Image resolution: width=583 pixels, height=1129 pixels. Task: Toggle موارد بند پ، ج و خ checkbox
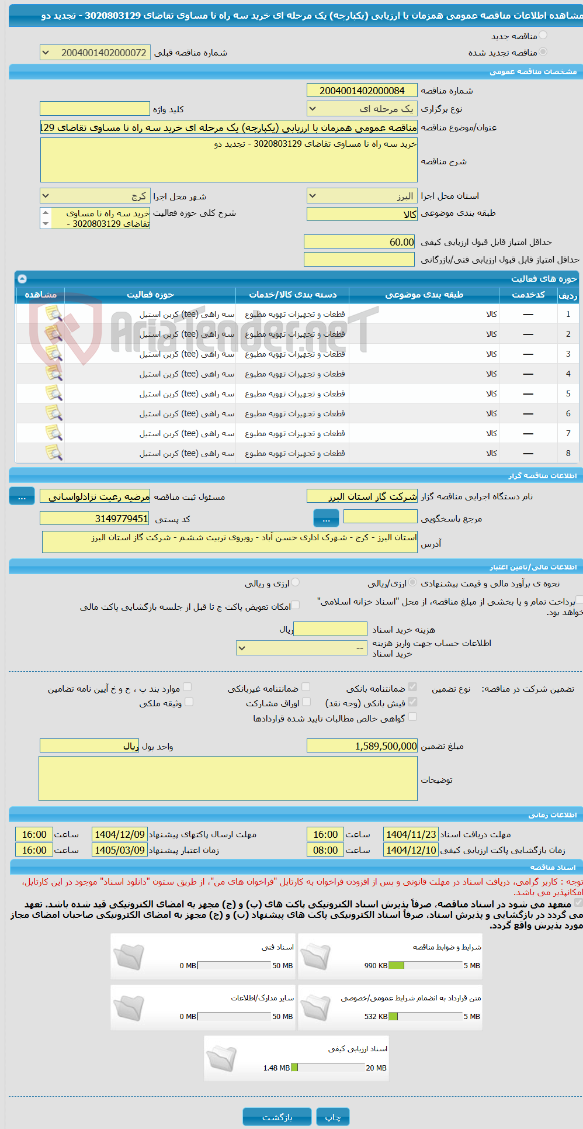187,688
